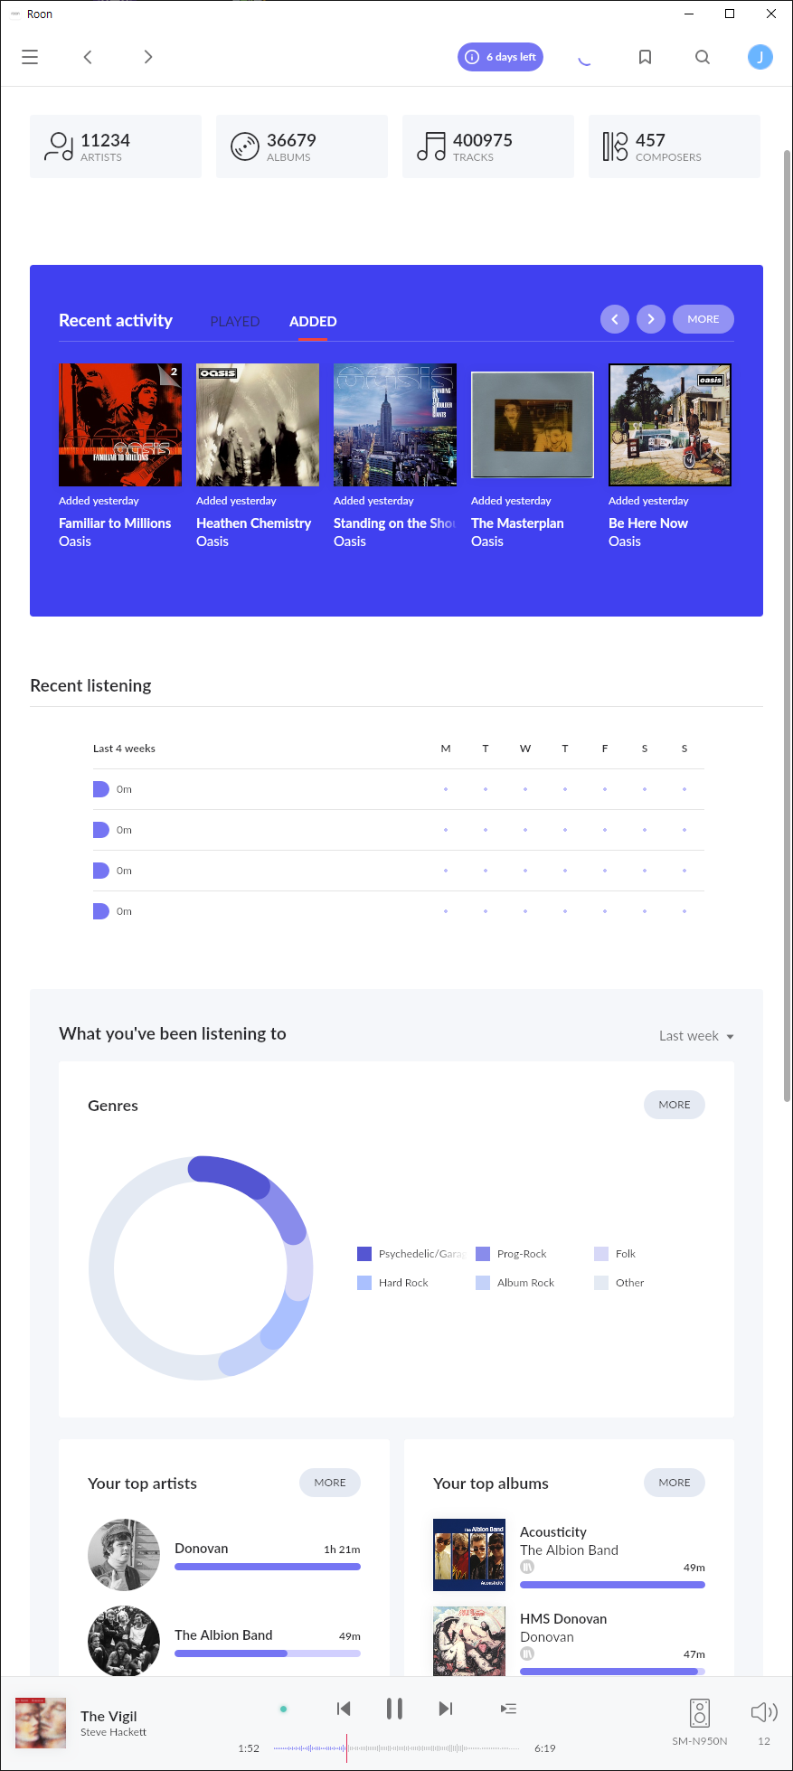Click MORE in Your top artists
793x1771 pixels.
click(x=330, y=1483)
